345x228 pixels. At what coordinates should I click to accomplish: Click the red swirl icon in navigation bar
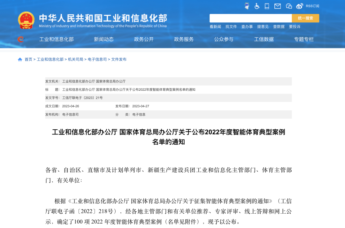[x=21, y=39]
